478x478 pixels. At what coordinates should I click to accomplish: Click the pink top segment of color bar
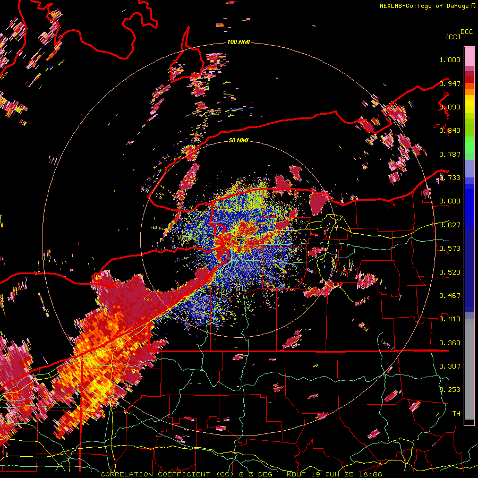pos(469,56)
